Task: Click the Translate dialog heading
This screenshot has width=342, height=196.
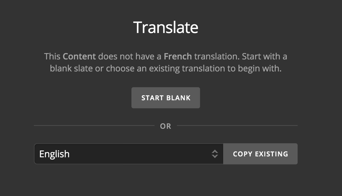Action: (x=166, y=27)
